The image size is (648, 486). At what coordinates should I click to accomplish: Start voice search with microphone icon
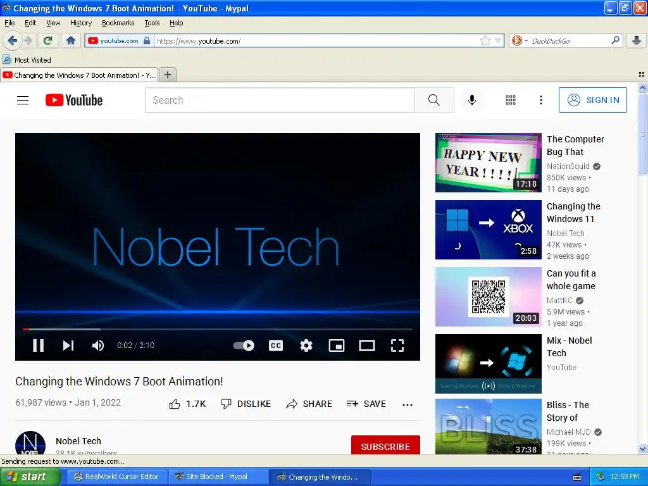472,100
